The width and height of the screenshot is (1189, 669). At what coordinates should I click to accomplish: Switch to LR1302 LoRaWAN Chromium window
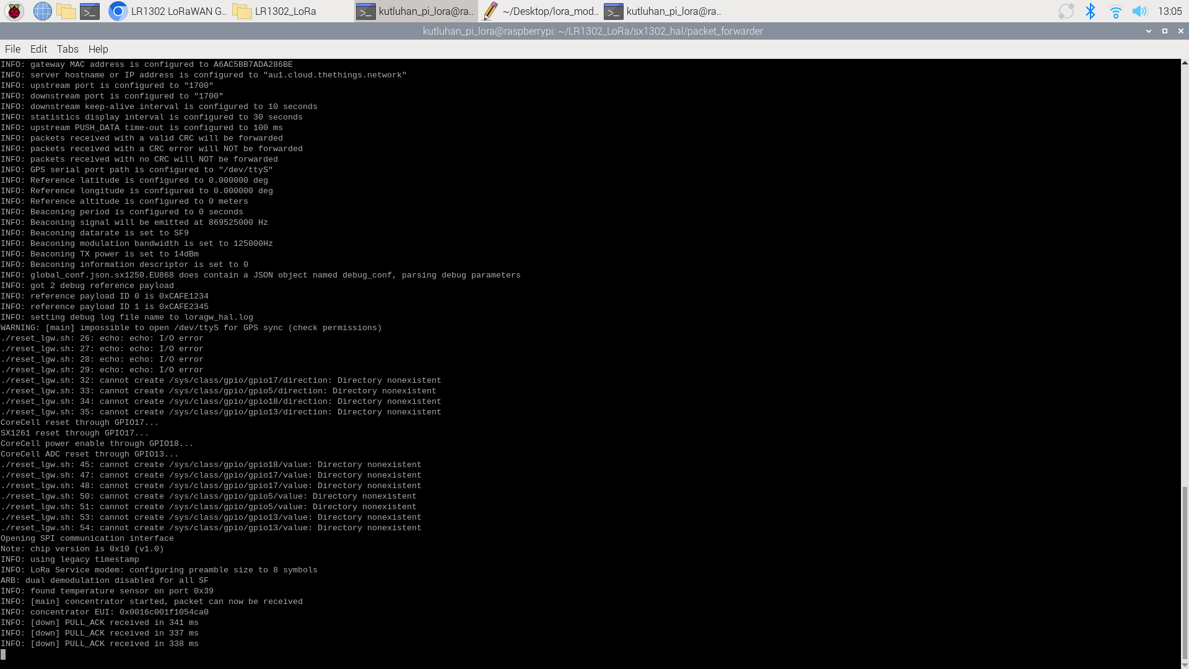(x=167, y=11)
